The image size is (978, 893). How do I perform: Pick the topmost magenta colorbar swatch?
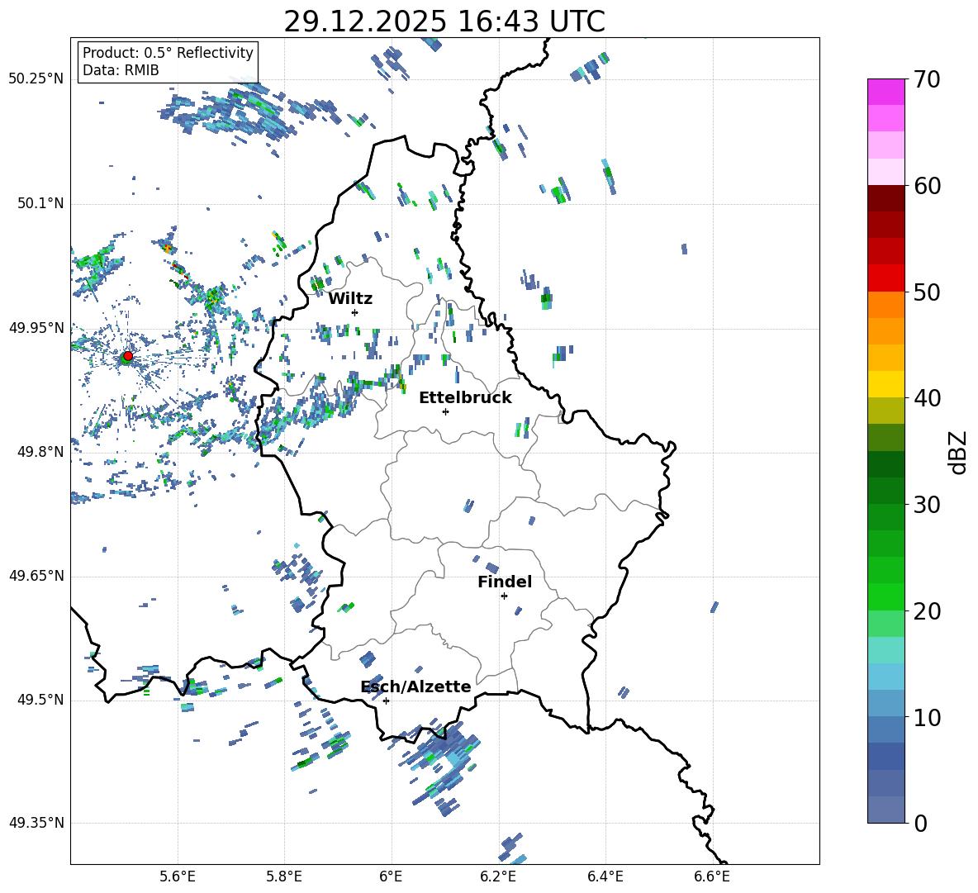(886, 92)
